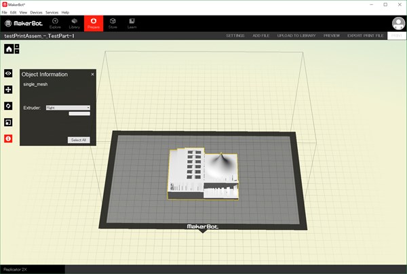Open the Extruder dropdown
This screenshot has width=407, height=274.
[x=68, y=108]
